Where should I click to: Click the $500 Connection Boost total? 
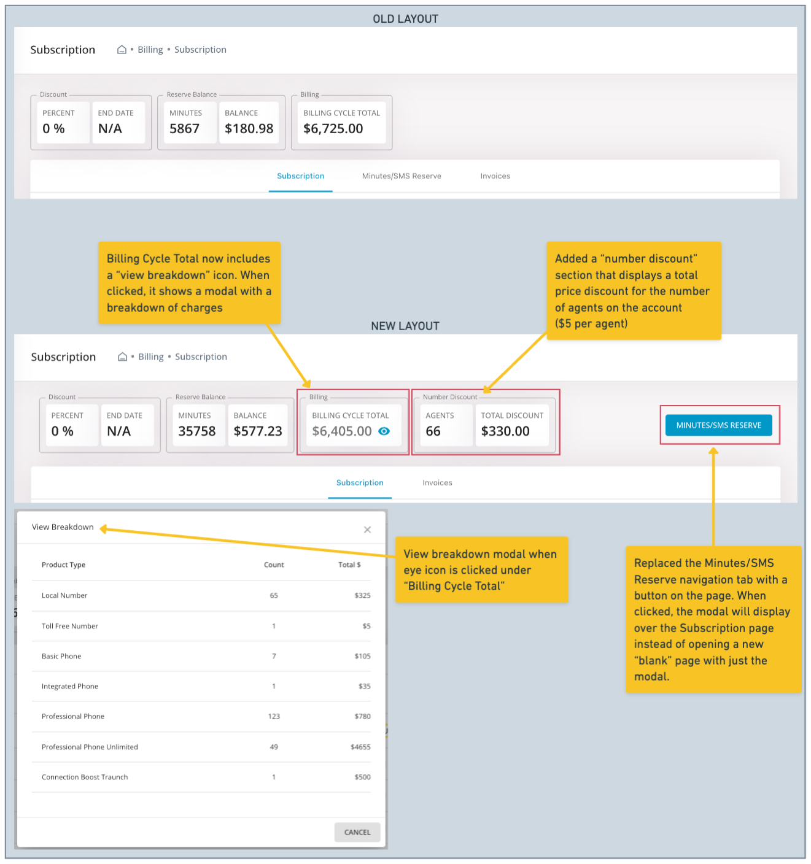pos(362,777)
